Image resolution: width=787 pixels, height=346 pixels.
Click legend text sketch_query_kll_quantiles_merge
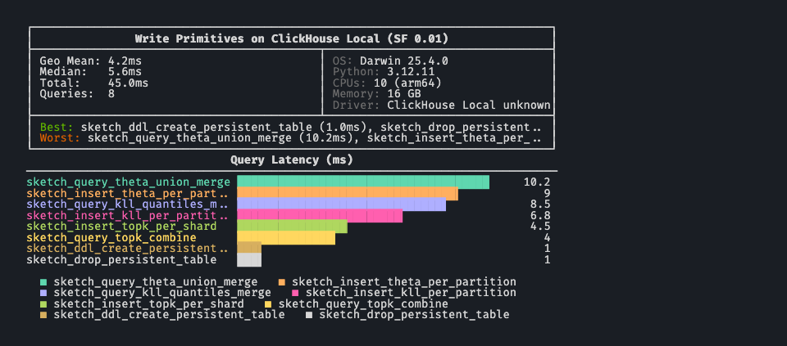162,294
